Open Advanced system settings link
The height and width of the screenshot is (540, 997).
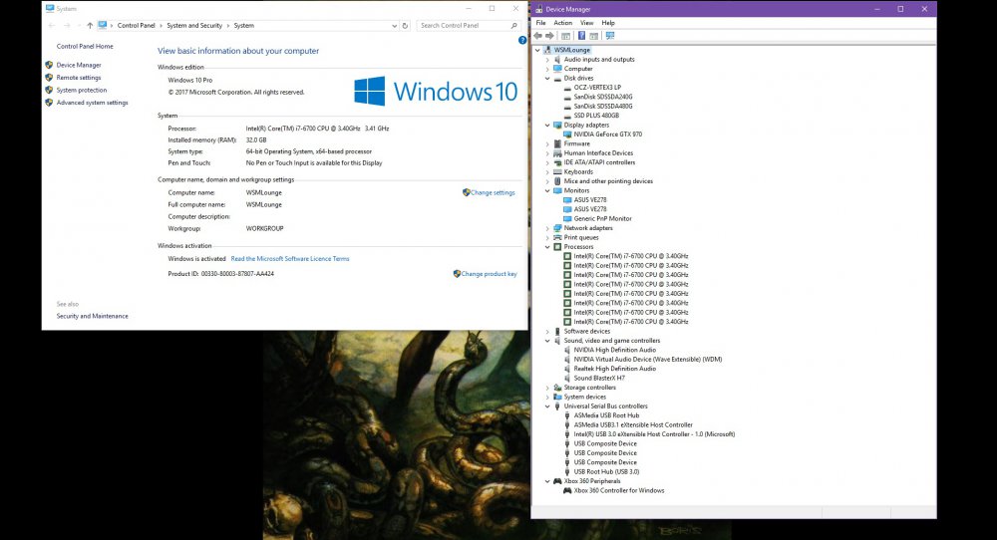92,103
